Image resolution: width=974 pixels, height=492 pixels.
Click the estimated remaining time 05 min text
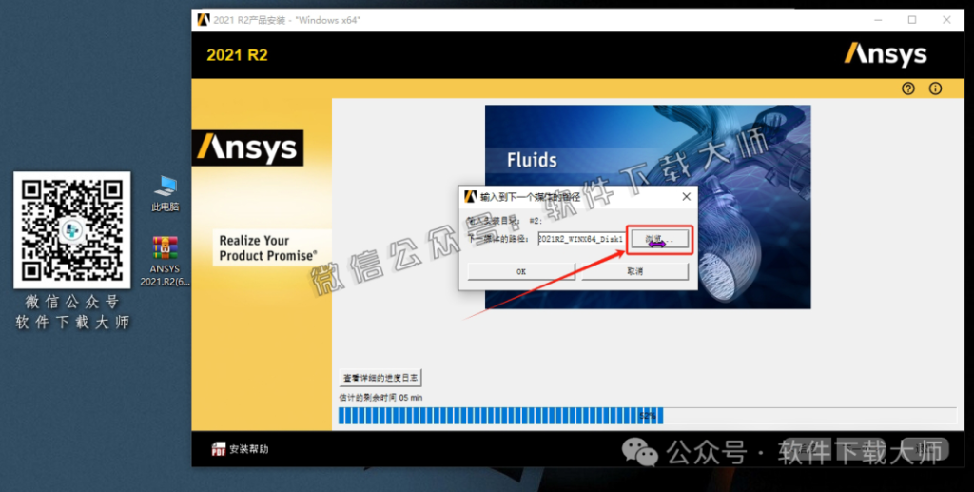[x=380, y=398]
